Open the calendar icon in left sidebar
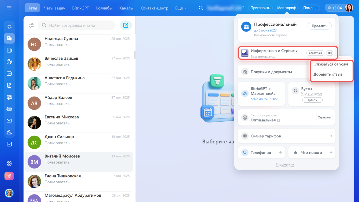The height and width of the screenshot is (202, 359). point(9,74)
